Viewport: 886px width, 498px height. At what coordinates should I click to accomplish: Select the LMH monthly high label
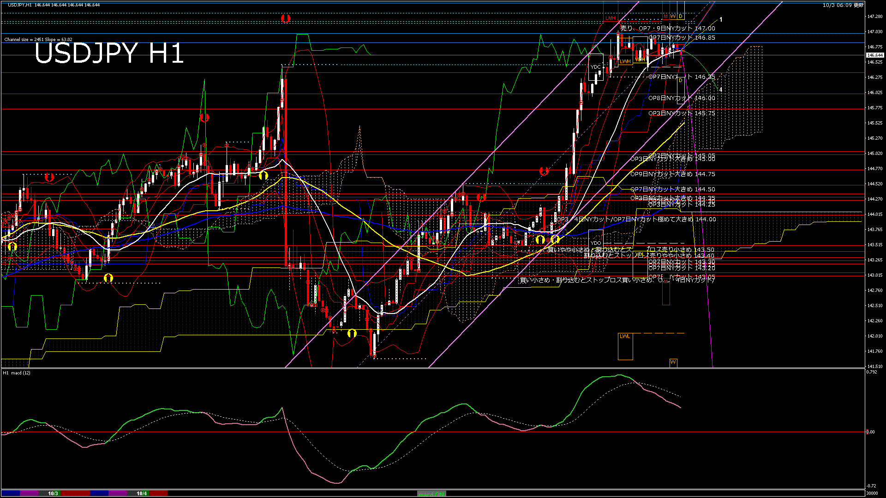[x=611, y=18]
